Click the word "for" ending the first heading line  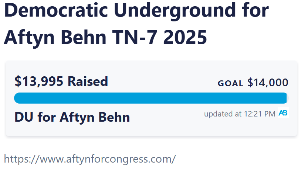254,11
